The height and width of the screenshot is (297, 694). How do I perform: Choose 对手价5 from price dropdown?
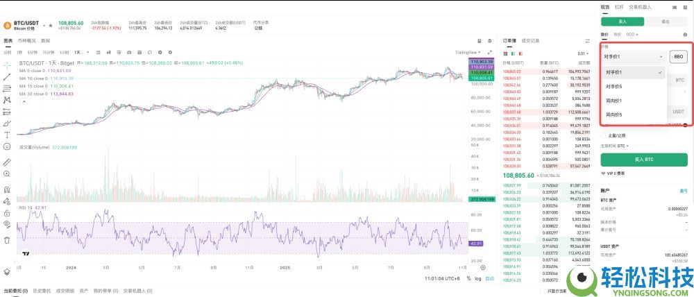click(x=613, y=87)
